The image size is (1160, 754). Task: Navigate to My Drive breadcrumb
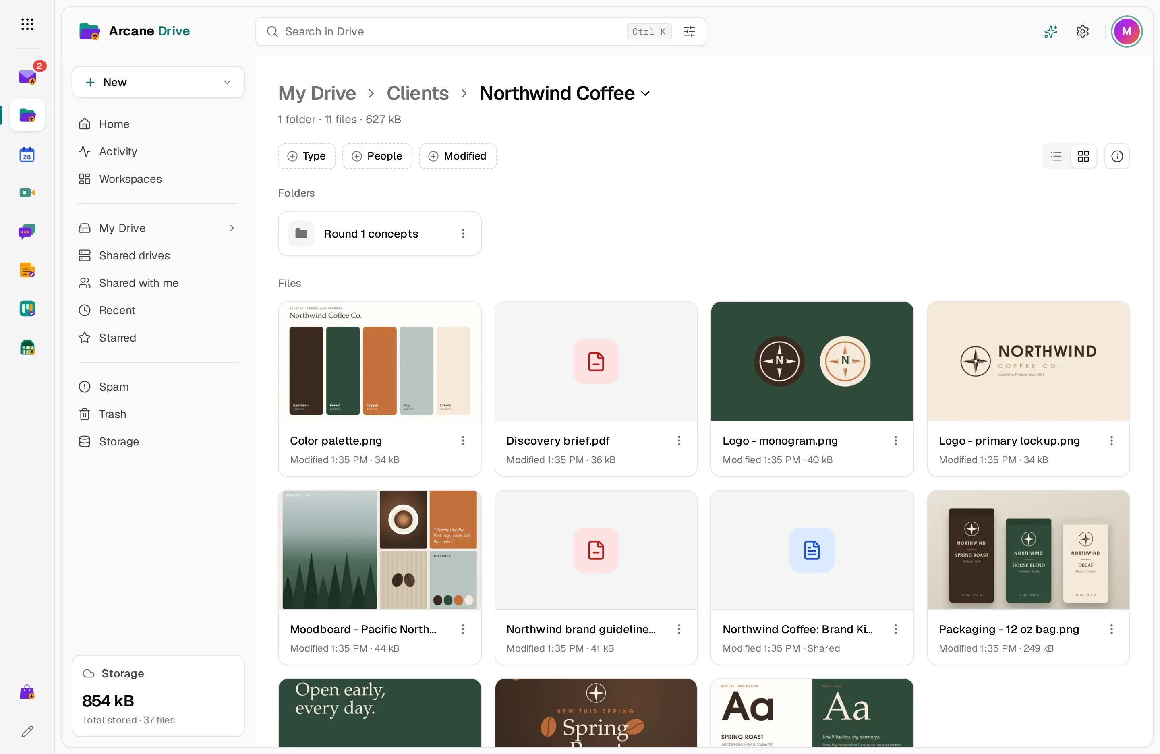[x=317, y=93]
